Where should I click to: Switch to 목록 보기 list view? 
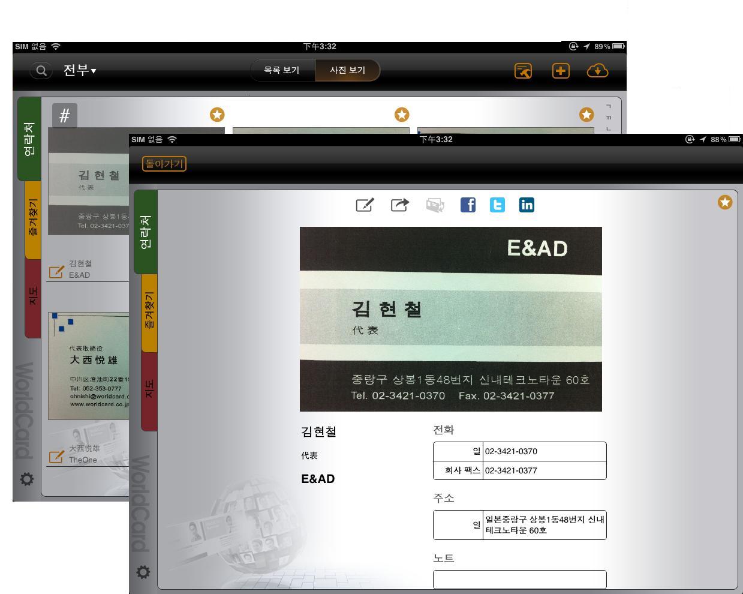pyautogui.click(x=282, y=70)
